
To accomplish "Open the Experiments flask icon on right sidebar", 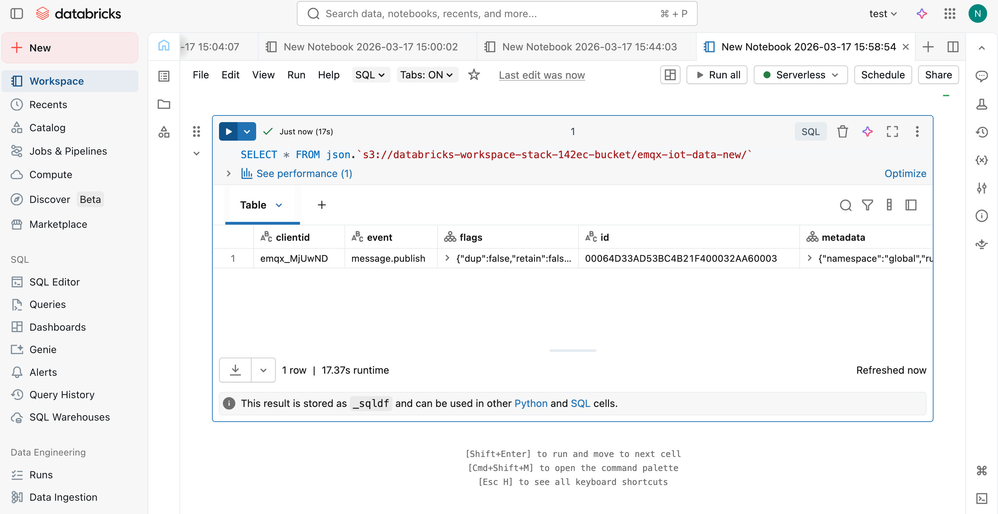I will (x=983, y=104).
